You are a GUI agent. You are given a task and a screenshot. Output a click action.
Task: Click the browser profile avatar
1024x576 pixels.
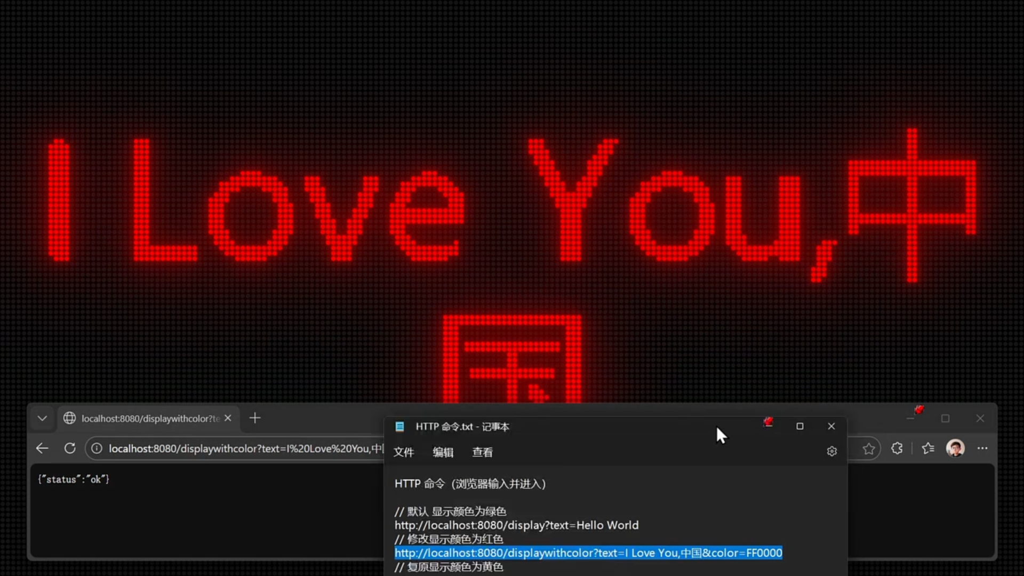pyautogui.click(x=955, y=449)
